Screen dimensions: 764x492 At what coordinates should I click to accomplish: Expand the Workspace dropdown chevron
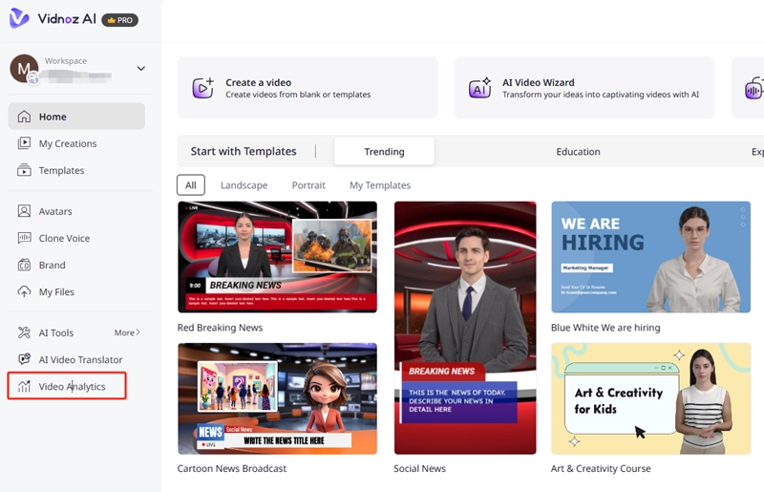pyautogui.click(x=141, y=68)
